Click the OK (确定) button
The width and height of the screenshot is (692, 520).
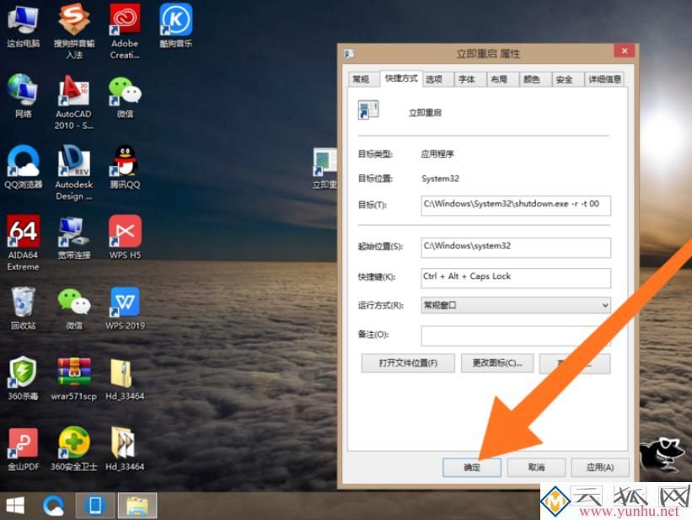(x=472, y=467)
